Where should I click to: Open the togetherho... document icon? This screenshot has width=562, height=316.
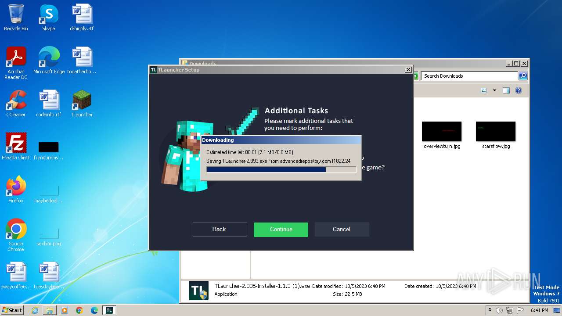click(82, 61)
